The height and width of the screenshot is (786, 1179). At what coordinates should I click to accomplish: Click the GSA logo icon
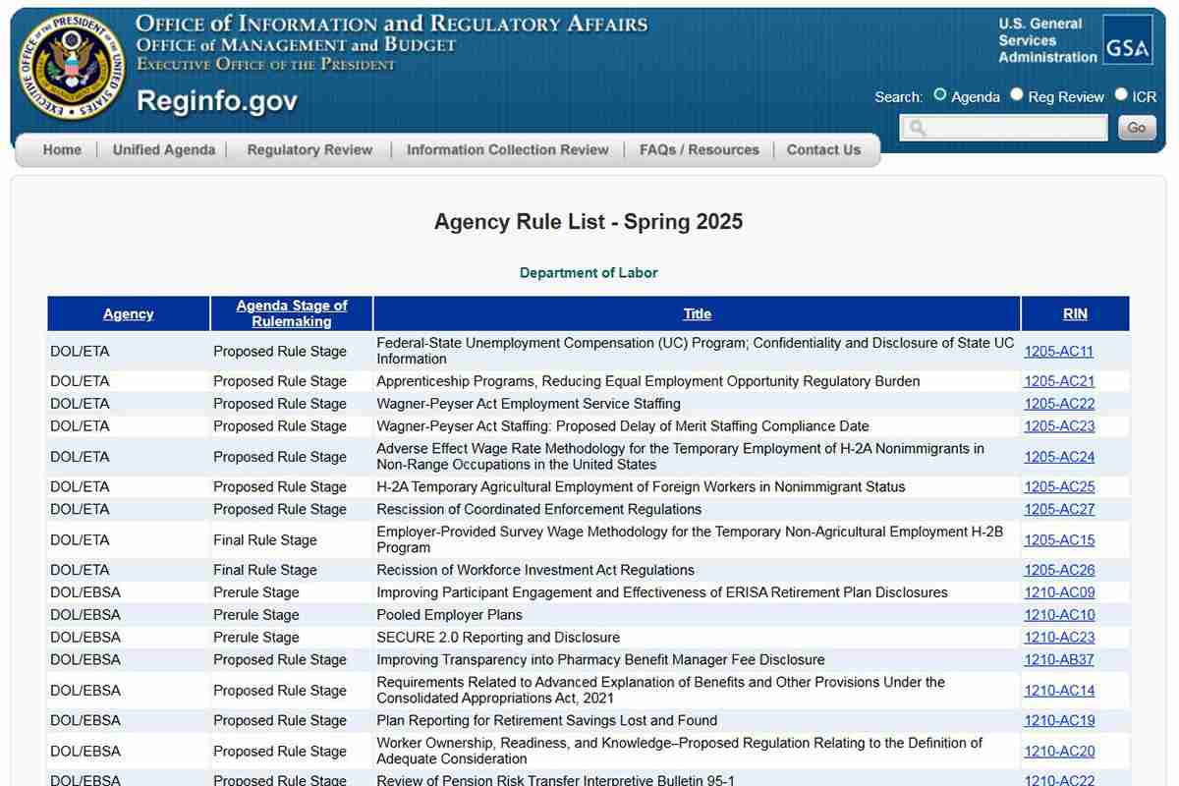pyautogui.click(x=1128, y=39)
